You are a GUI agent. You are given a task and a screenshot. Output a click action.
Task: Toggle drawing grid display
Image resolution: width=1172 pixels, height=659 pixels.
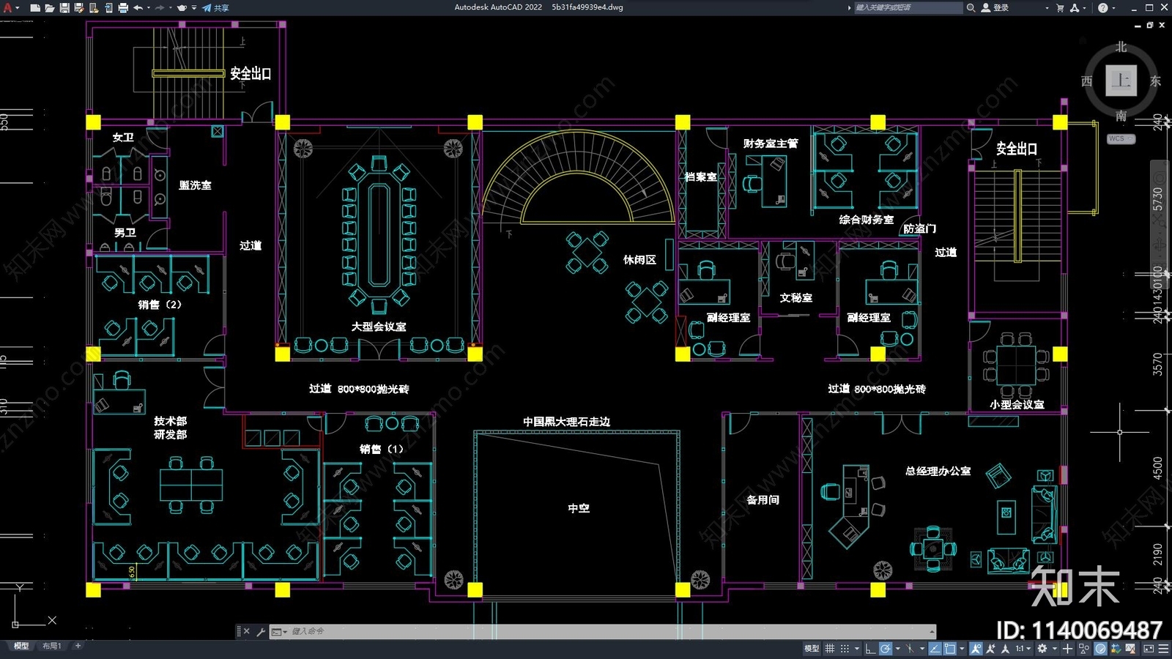[829, 648]
